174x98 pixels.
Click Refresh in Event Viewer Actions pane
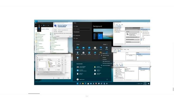pos(143,38)
